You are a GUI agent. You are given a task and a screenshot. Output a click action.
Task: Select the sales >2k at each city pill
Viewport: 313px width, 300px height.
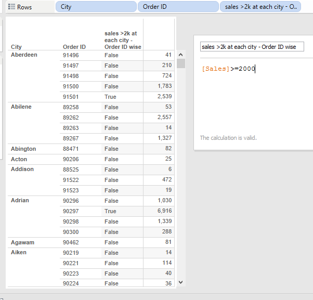coord(260,7)
